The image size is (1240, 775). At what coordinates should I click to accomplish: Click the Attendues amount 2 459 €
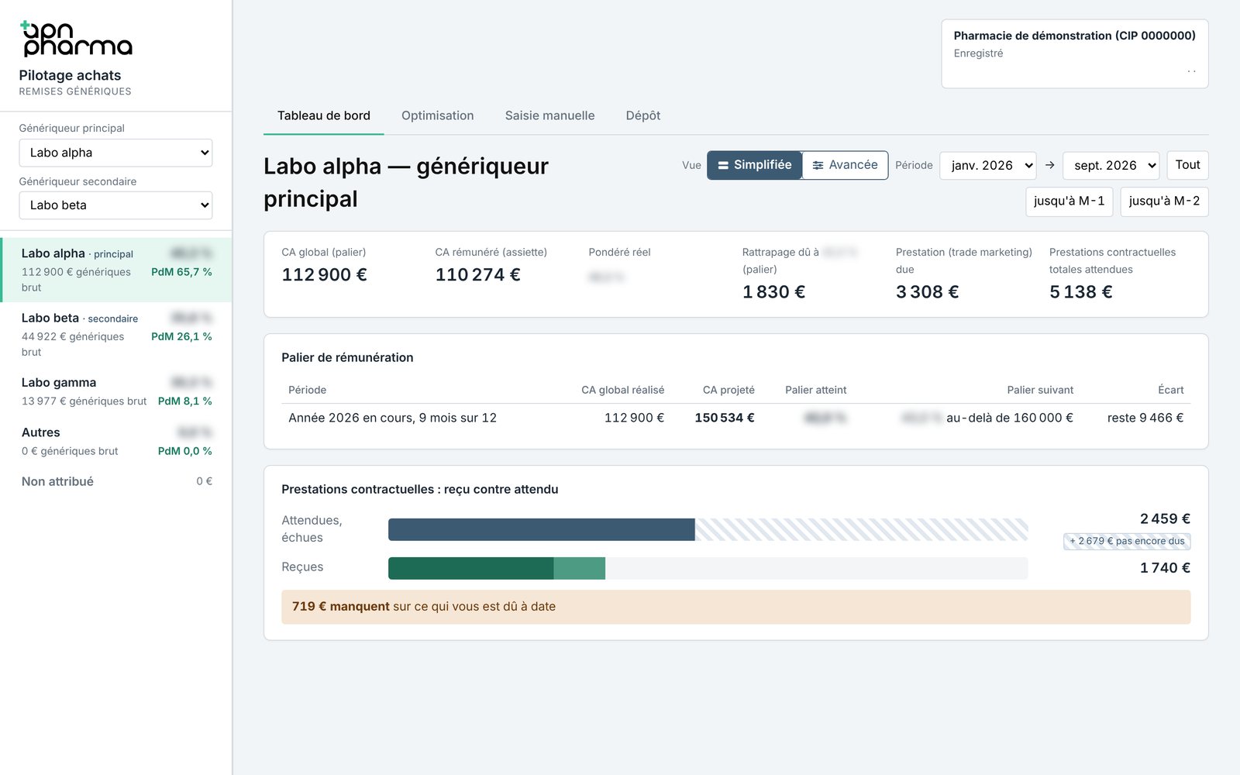[x=1165, y=518]
